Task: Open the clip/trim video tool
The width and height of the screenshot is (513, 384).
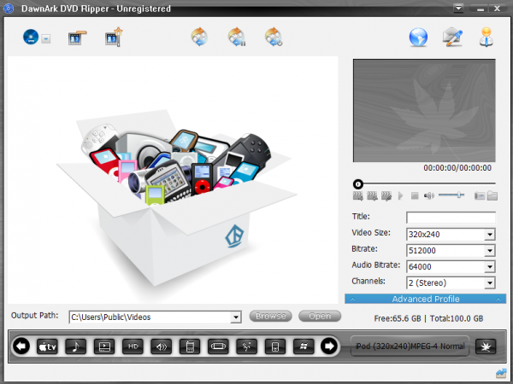Action: [x=77, y=38]
